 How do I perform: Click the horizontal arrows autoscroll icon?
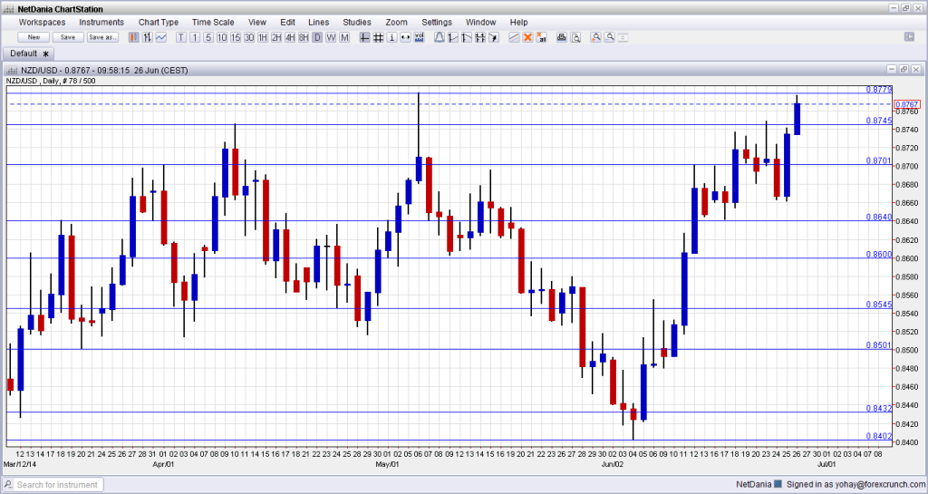coord(405,37)
